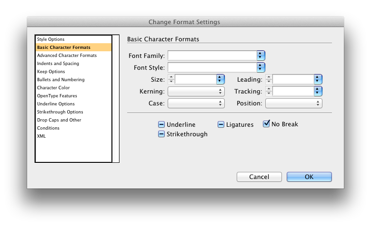Open Advanced Character Formats category
This screenshot has width=371, height=226.
(73, 55)
